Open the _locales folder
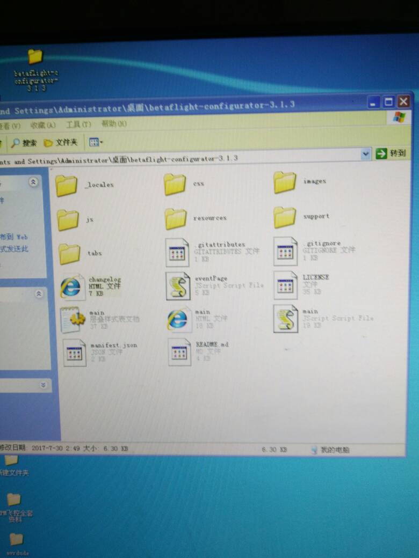 [66, 186]
